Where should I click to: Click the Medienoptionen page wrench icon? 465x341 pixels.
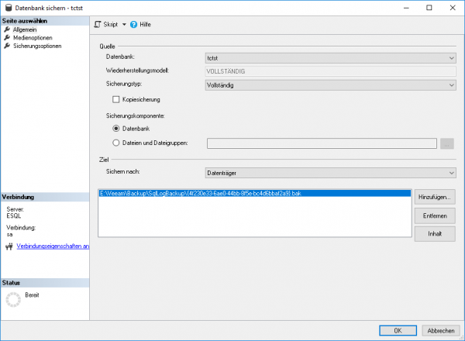click(x=7, y=37)
